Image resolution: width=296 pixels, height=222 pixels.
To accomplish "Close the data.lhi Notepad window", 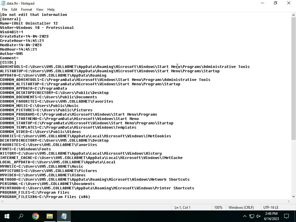I will click(289, 3).
